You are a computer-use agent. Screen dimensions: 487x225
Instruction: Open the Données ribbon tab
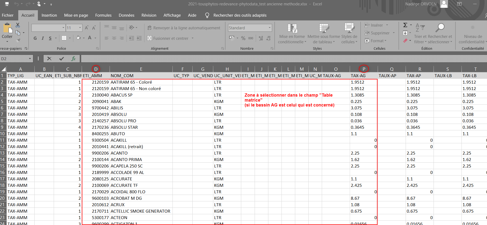pyautogui.click(x=127, y=15)
